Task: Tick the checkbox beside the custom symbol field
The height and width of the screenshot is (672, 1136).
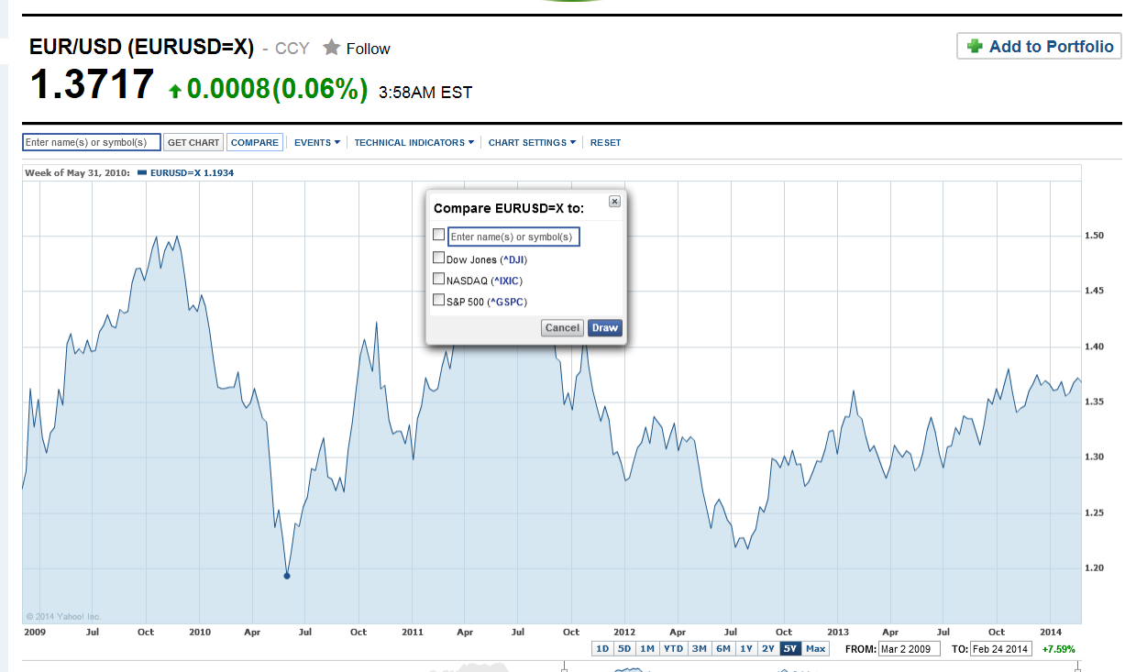Action: tap(438, 235)
